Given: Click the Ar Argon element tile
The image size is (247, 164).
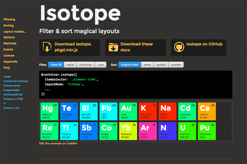Looking at the screenshot, I should pos(148,131).
